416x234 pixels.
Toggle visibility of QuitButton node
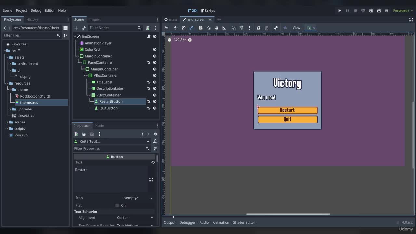[x=155, y=108]
